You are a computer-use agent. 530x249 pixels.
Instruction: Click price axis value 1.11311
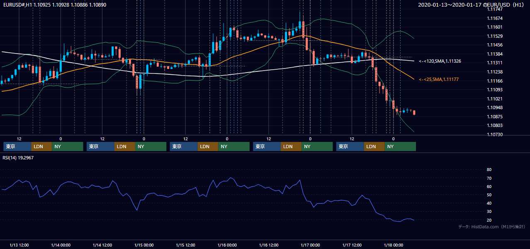click(x=495, y=63)
